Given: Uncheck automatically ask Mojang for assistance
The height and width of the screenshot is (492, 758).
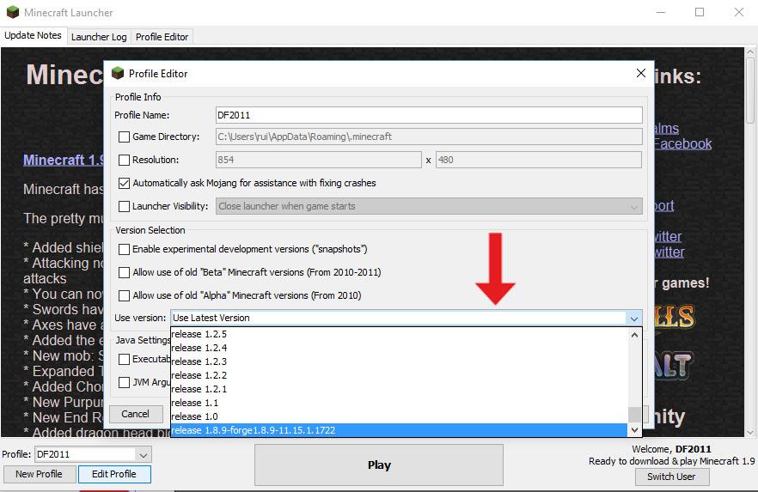Looking at the screenshot, I should (x=125, y=183).
